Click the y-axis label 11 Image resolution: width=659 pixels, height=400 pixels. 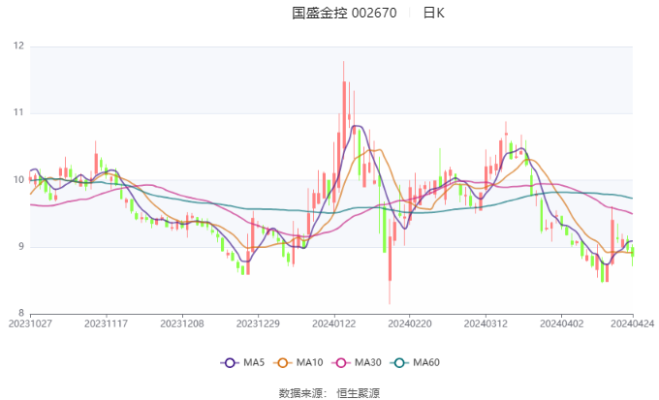click(18, 112)
